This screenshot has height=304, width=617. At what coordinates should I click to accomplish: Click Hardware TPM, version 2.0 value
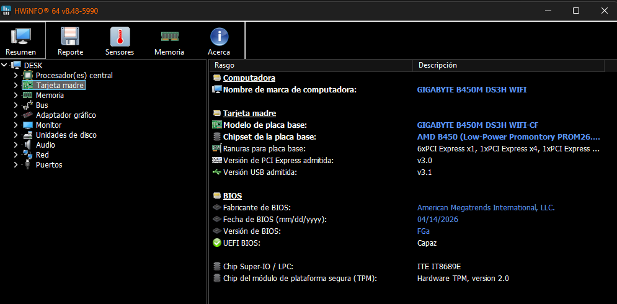tap(463, 279)
